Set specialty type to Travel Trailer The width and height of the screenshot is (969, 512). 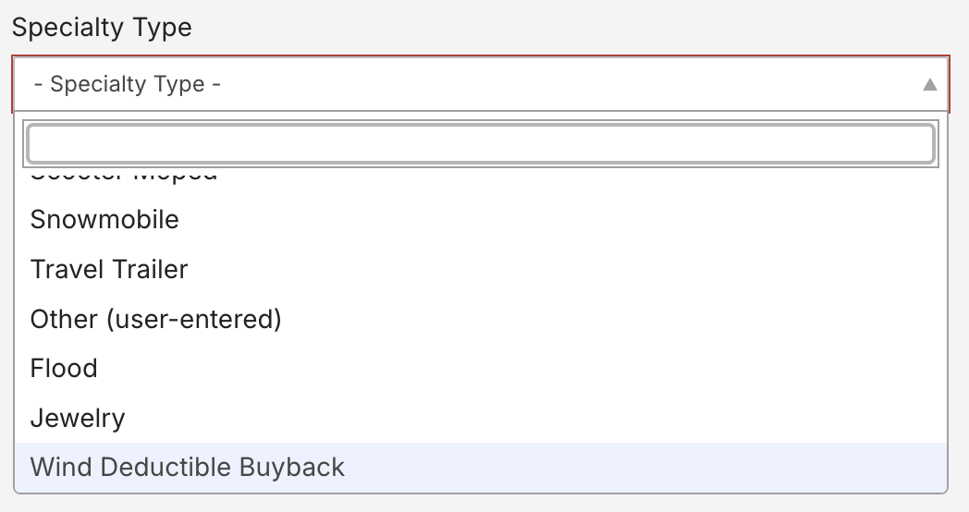pos(109,270)
